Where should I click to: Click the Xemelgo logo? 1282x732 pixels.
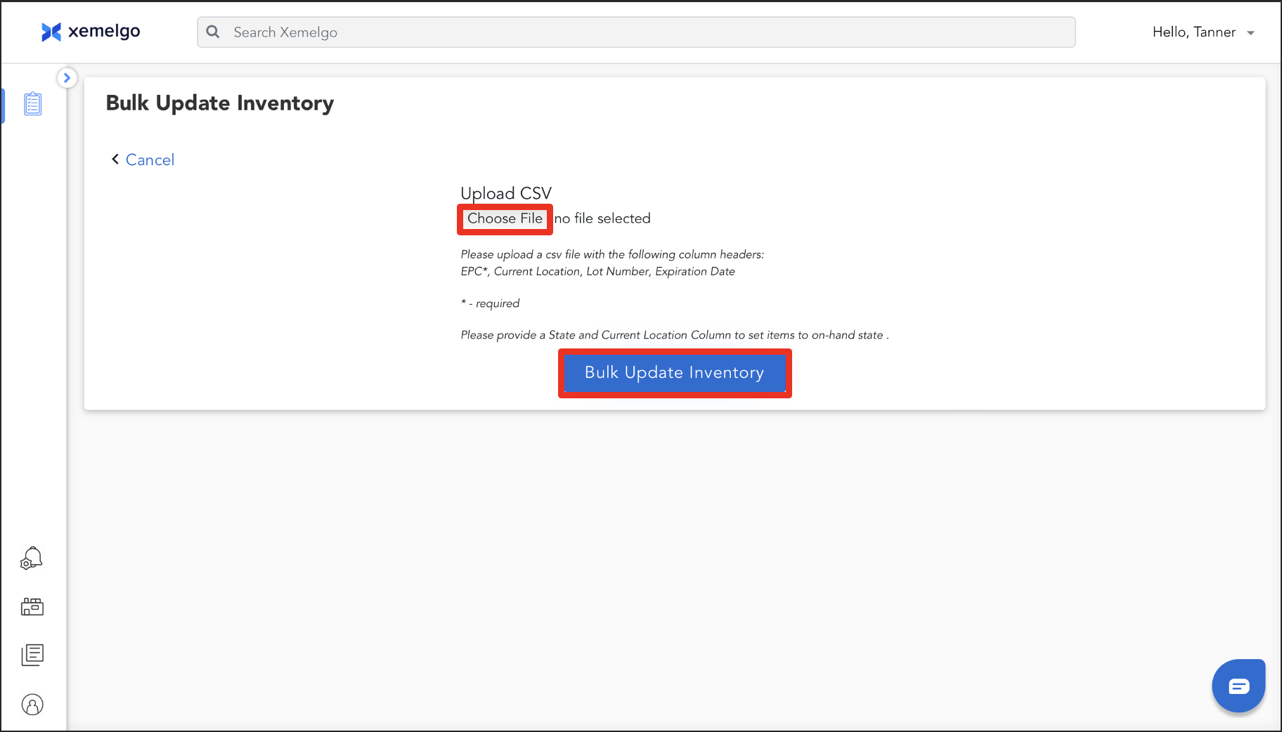pyautogui.click(x=91, y=32)
